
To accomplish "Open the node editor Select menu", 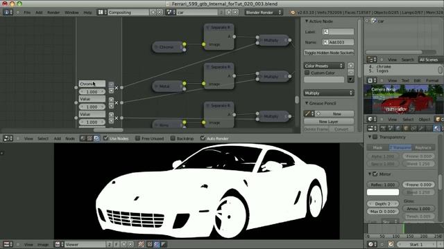I will (43, 138).
